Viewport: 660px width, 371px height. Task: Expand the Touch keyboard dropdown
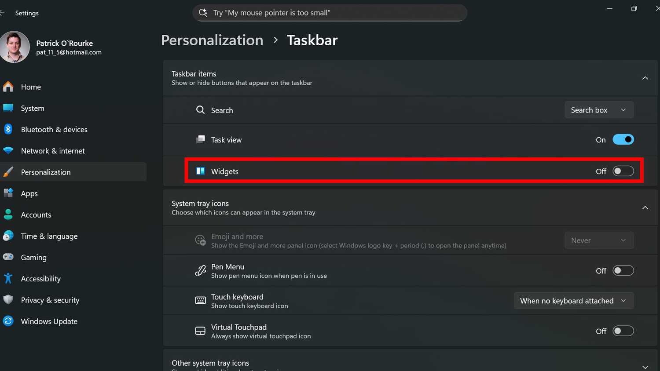click(573, 301)
